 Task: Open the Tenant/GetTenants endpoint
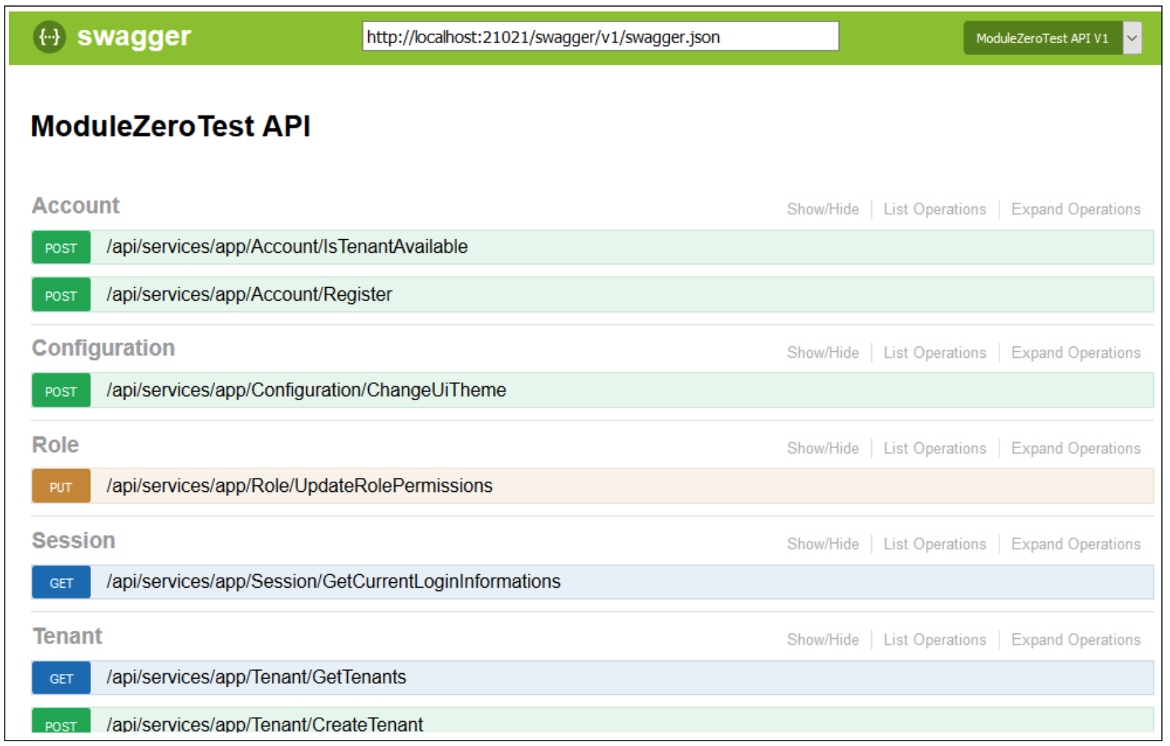click(x=256, y=677)
